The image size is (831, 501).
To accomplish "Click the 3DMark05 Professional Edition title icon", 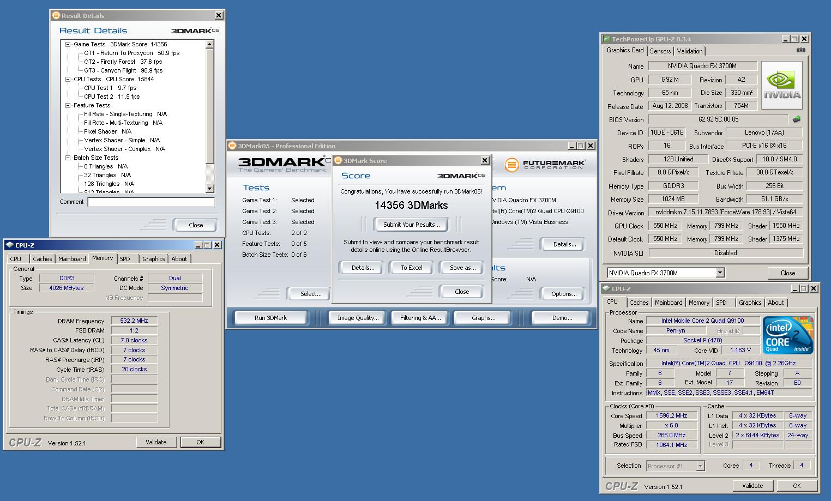I will 232,146.
